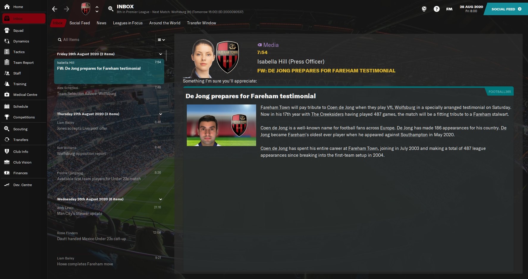Open the Competitions trophy icon
This screenshot has height=279, width=528.
(7, 117)
